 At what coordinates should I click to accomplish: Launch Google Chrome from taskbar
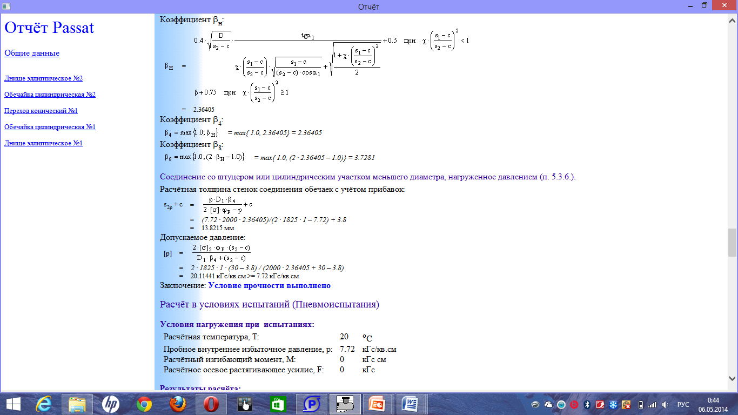tap(144, 404)
